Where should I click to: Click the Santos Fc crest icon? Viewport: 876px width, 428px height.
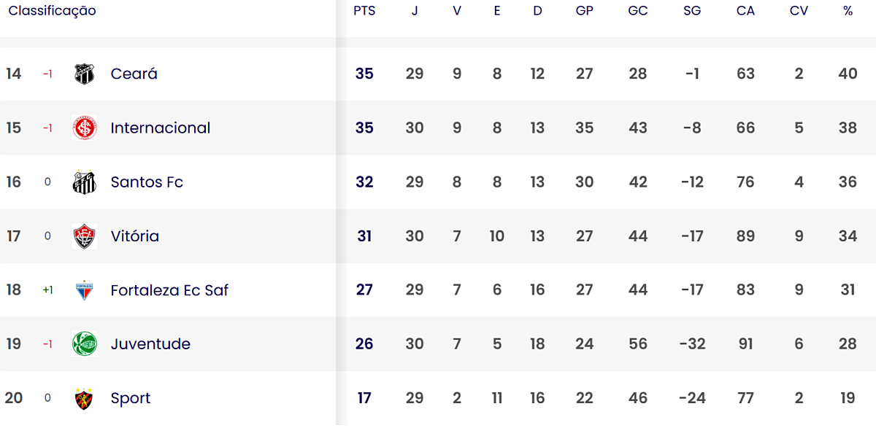(85, 182)
